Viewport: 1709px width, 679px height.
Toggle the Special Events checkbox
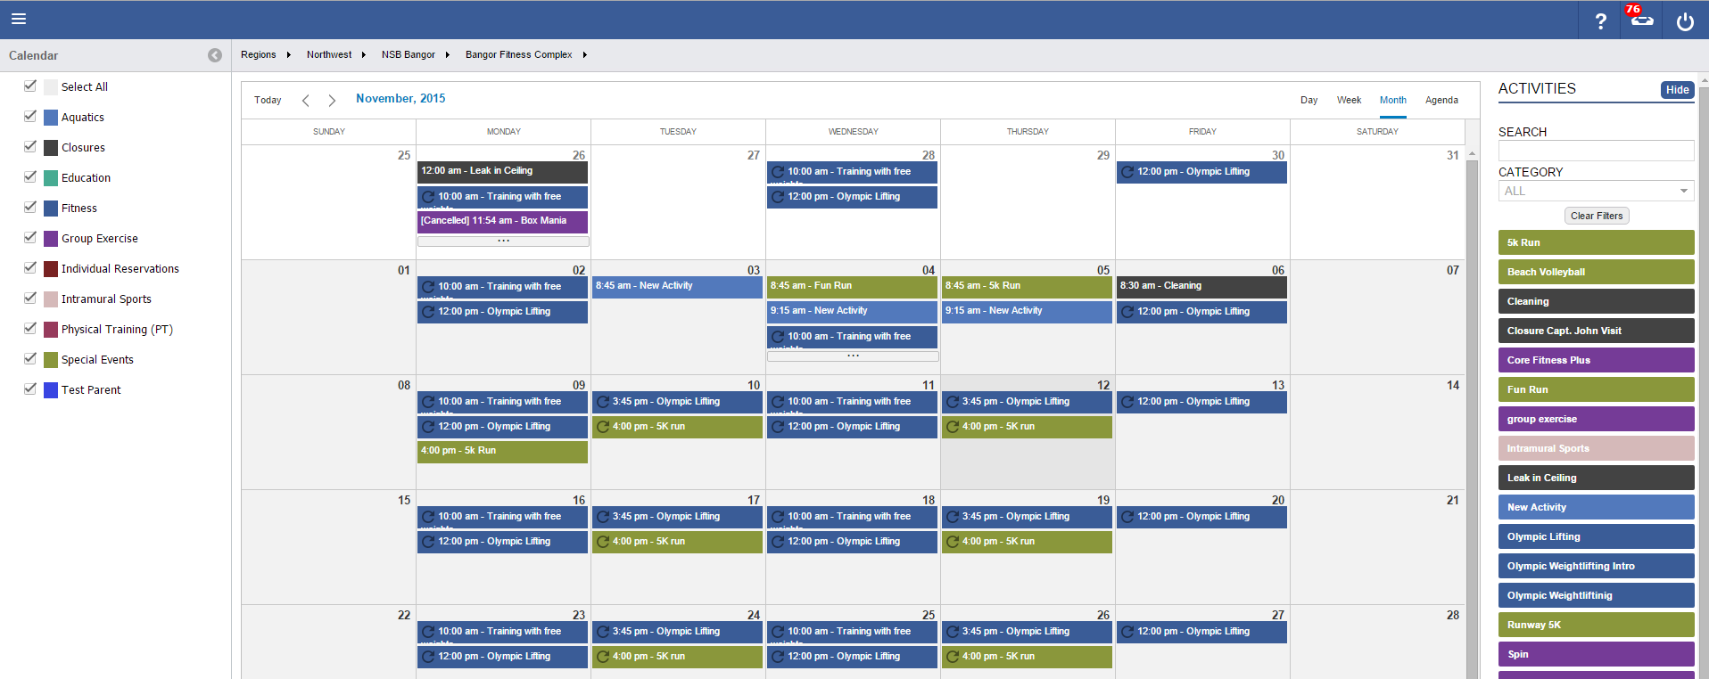30,359
